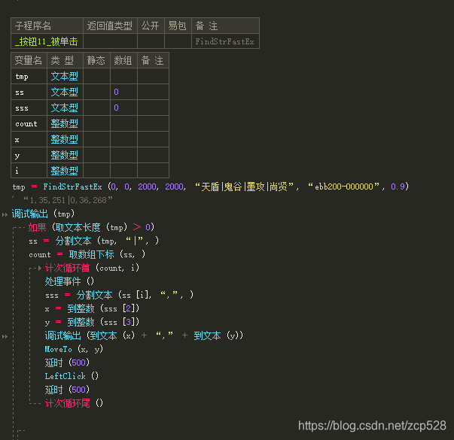Viewport: 454px width, 440px height.
Task: Click array value 0 in sss row
Action: click(117, 108)
